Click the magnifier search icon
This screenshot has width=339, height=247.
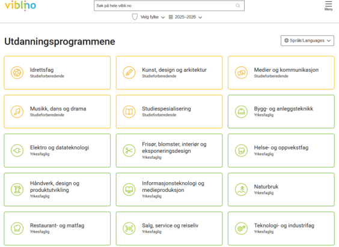point(238,5)
